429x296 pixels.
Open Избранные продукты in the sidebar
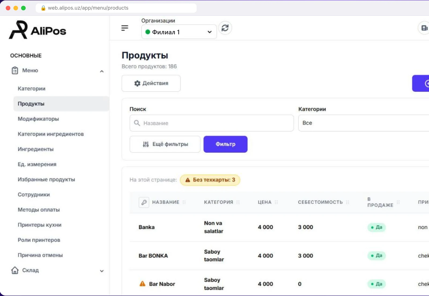(x=46, y=179)
